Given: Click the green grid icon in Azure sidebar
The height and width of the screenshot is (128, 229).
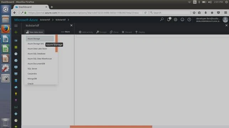Looking at the screenshot, I should (16, 47).
